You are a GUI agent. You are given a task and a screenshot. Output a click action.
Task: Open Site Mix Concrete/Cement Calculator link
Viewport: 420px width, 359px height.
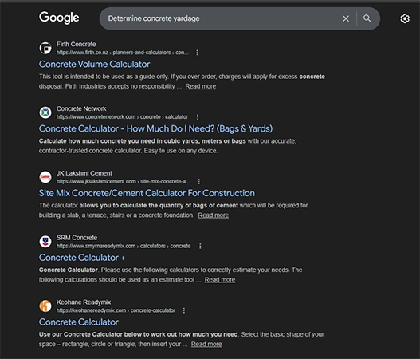(147, 193)
